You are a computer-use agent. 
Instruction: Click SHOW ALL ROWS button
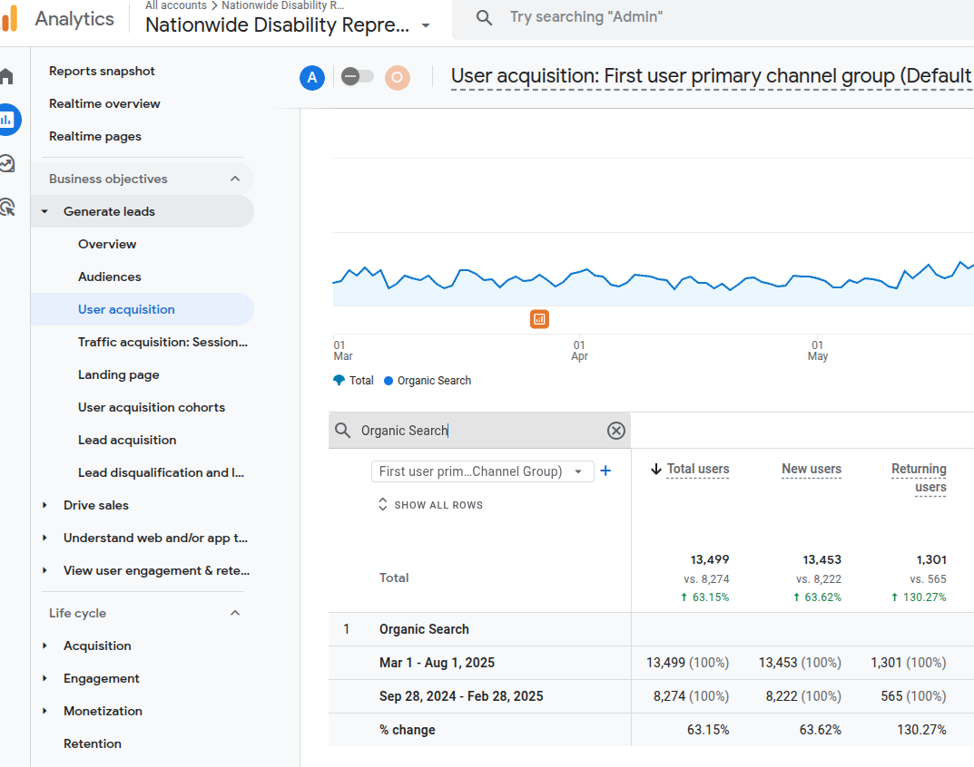click(x=430, y=504)
